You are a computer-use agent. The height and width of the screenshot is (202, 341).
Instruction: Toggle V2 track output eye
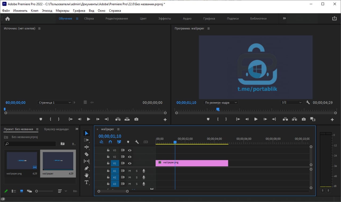(130, 157)
